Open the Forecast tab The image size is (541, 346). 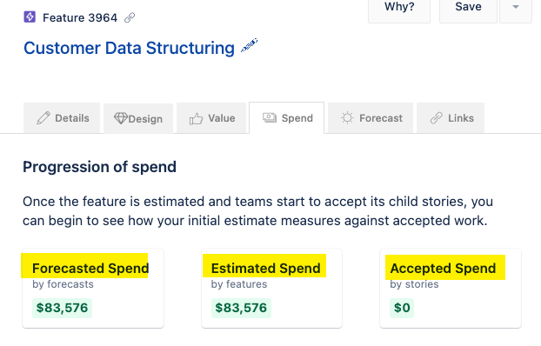371,118
